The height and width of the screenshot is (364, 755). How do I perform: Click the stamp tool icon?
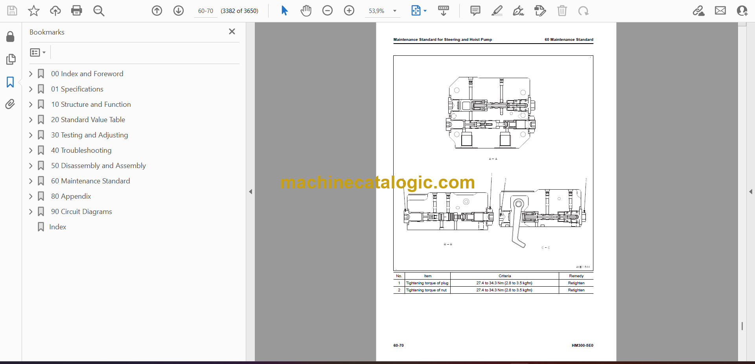540,11
